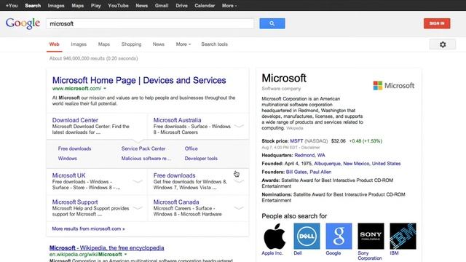
Task: Click MSFT stock ticker link
Action: pyautogui.click(x=296, y=140)
